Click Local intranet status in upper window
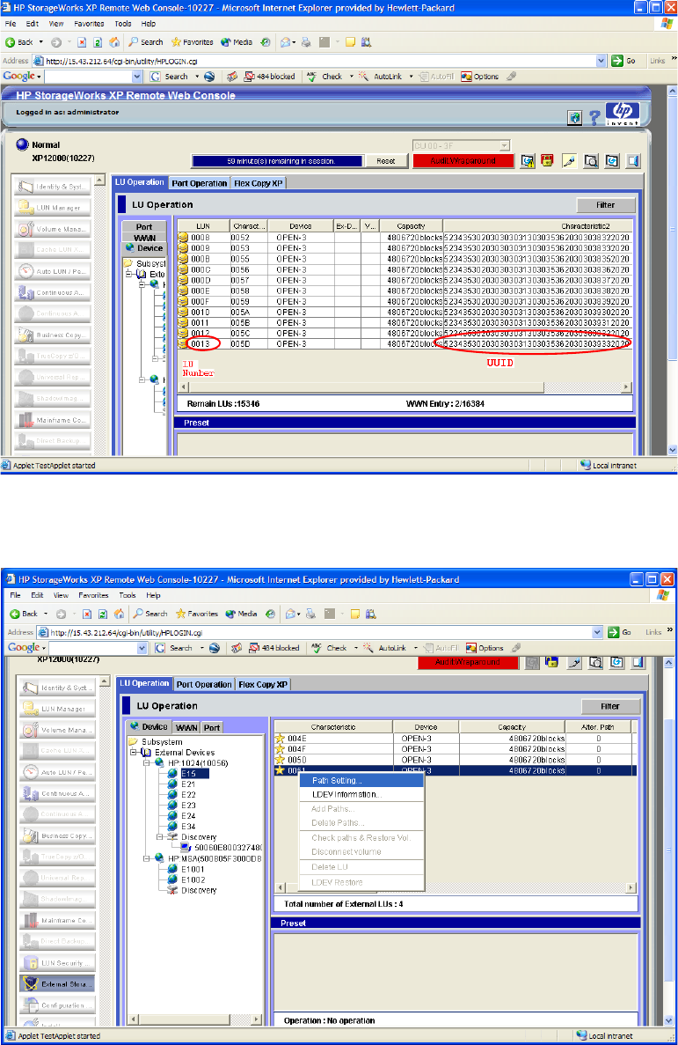This screenshot has width=678, height=1045. 609,465
